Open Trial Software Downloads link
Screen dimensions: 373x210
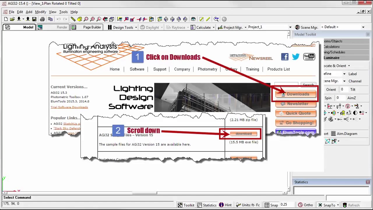pyautogui.click(x=69, y=107)
